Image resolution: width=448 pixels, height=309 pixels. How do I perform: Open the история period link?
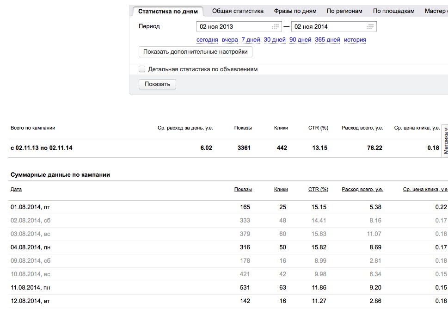[x=355, y=40]
